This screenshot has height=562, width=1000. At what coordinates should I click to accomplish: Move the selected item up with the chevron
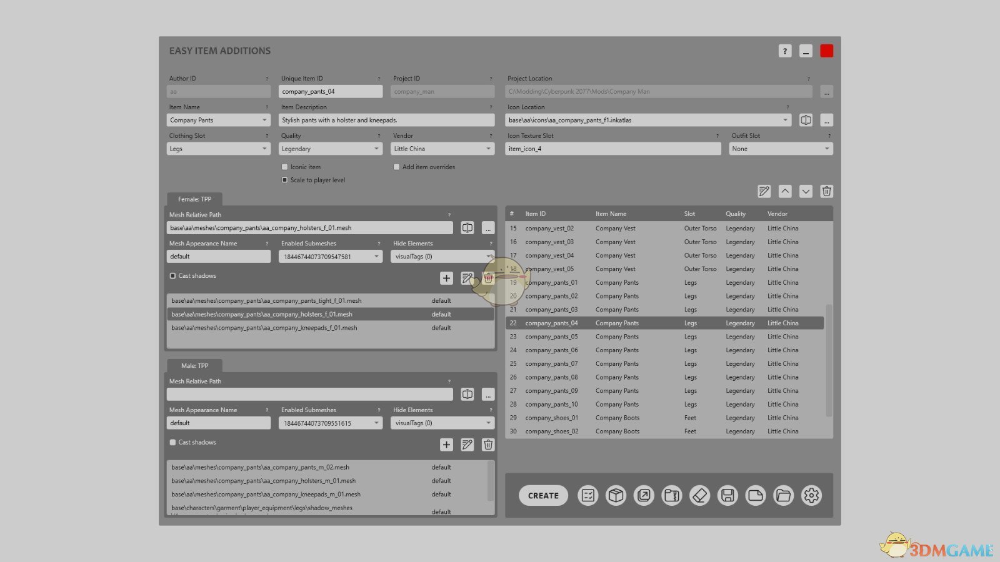785,191
